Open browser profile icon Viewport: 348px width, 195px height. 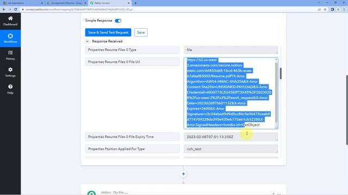(338, 10)
